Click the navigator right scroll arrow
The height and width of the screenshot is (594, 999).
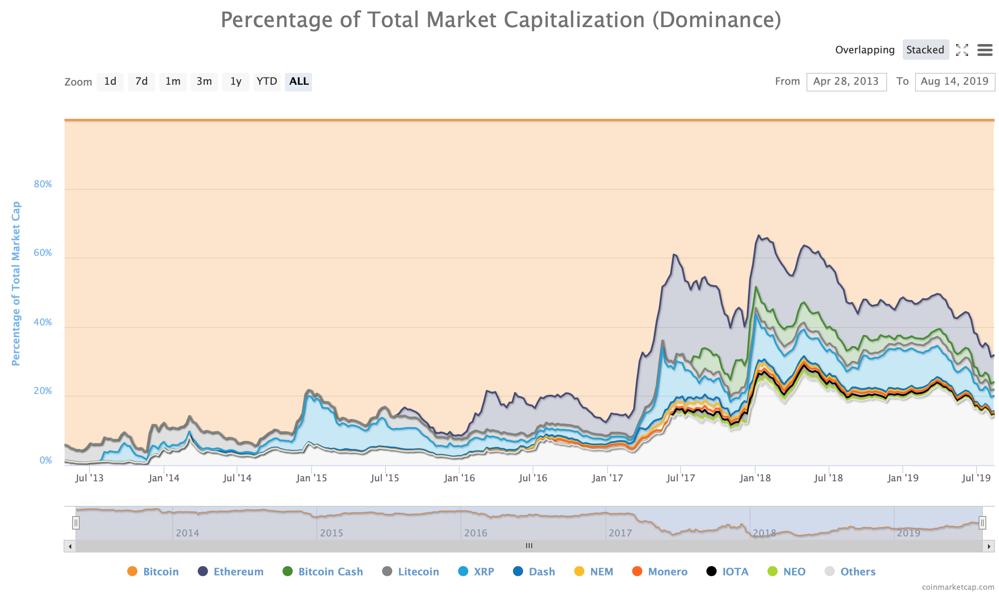pos(989,546)
